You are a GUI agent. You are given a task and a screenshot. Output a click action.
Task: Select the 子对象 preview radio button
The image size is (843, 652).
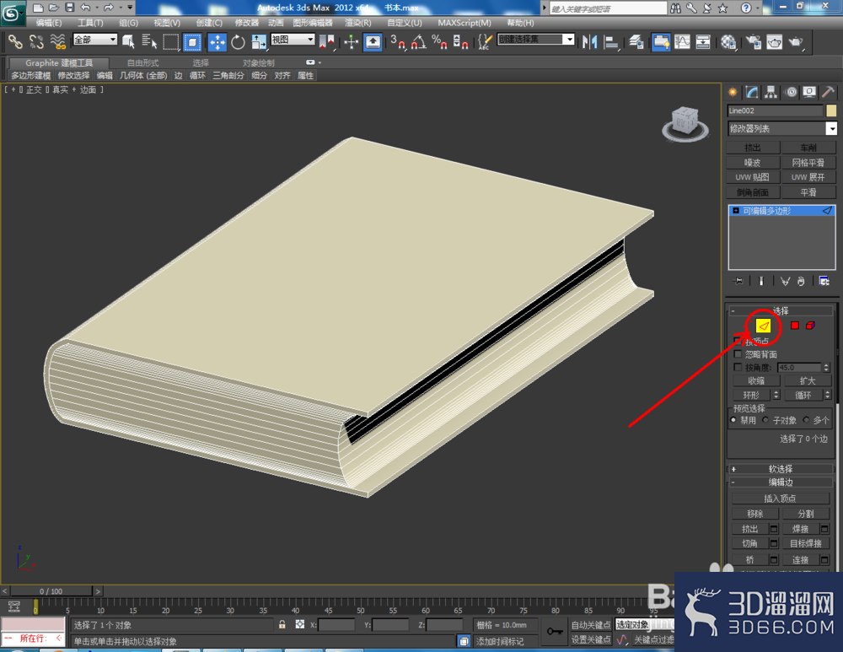(765, 420)
